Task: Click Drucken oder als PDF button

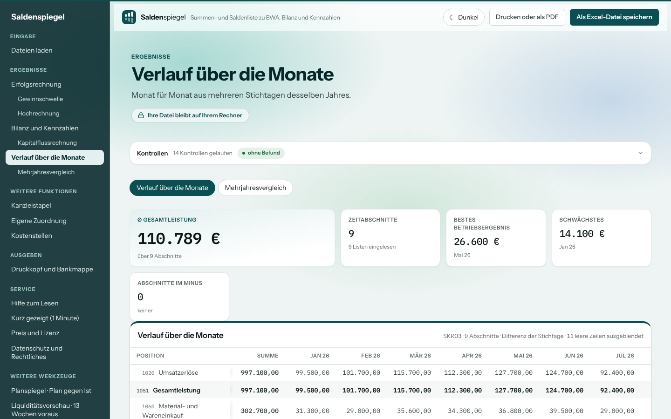Action: coord(527,17)
